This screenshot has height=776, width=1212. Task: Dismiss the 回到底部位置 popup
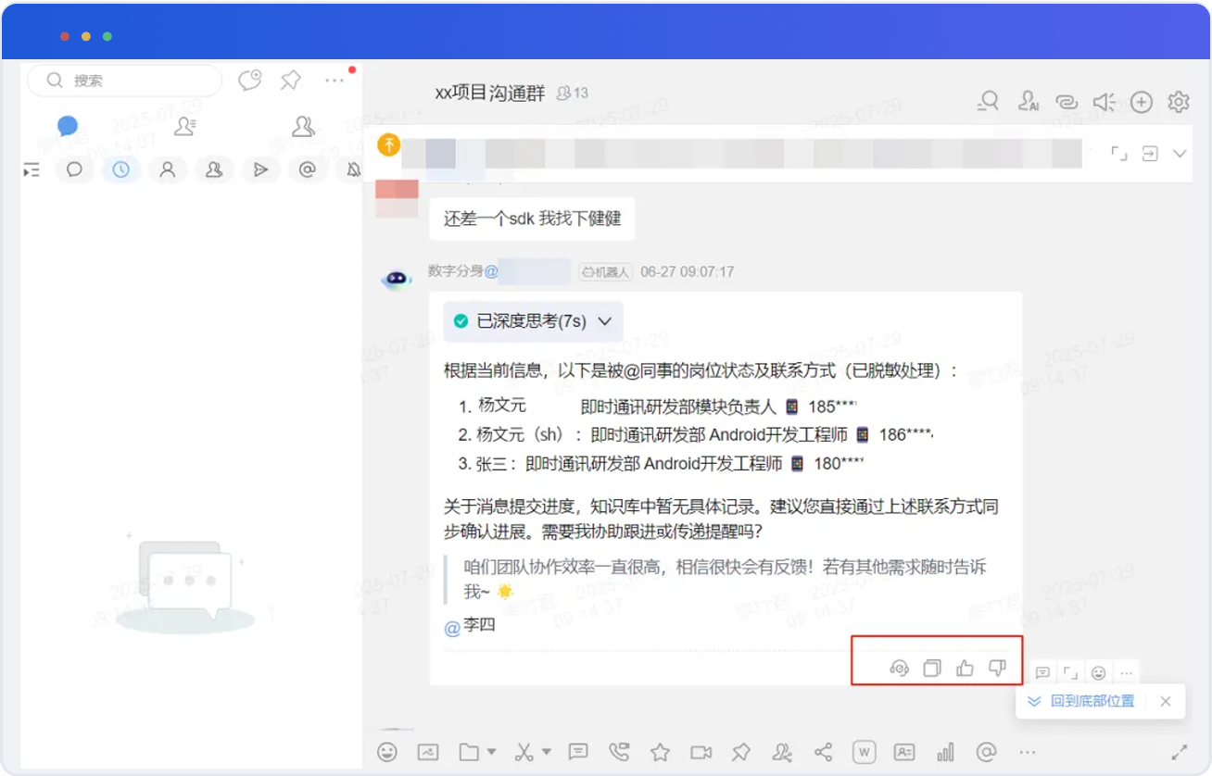coord(1166,701)
